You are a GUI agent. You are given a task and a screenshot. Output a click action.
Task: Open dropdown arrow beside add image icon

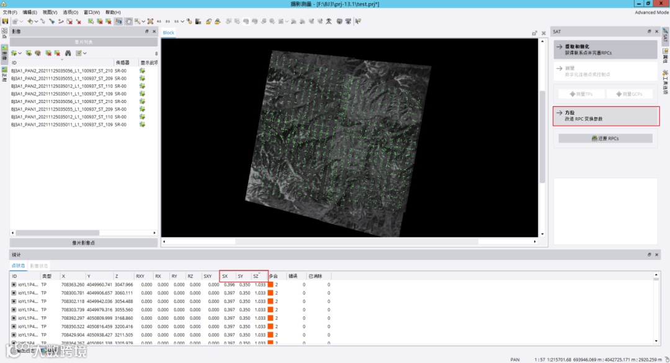(20, 53)
